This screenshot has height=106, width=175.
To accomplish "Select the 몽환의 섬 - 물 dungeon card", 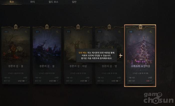I will tap(47, 55).
